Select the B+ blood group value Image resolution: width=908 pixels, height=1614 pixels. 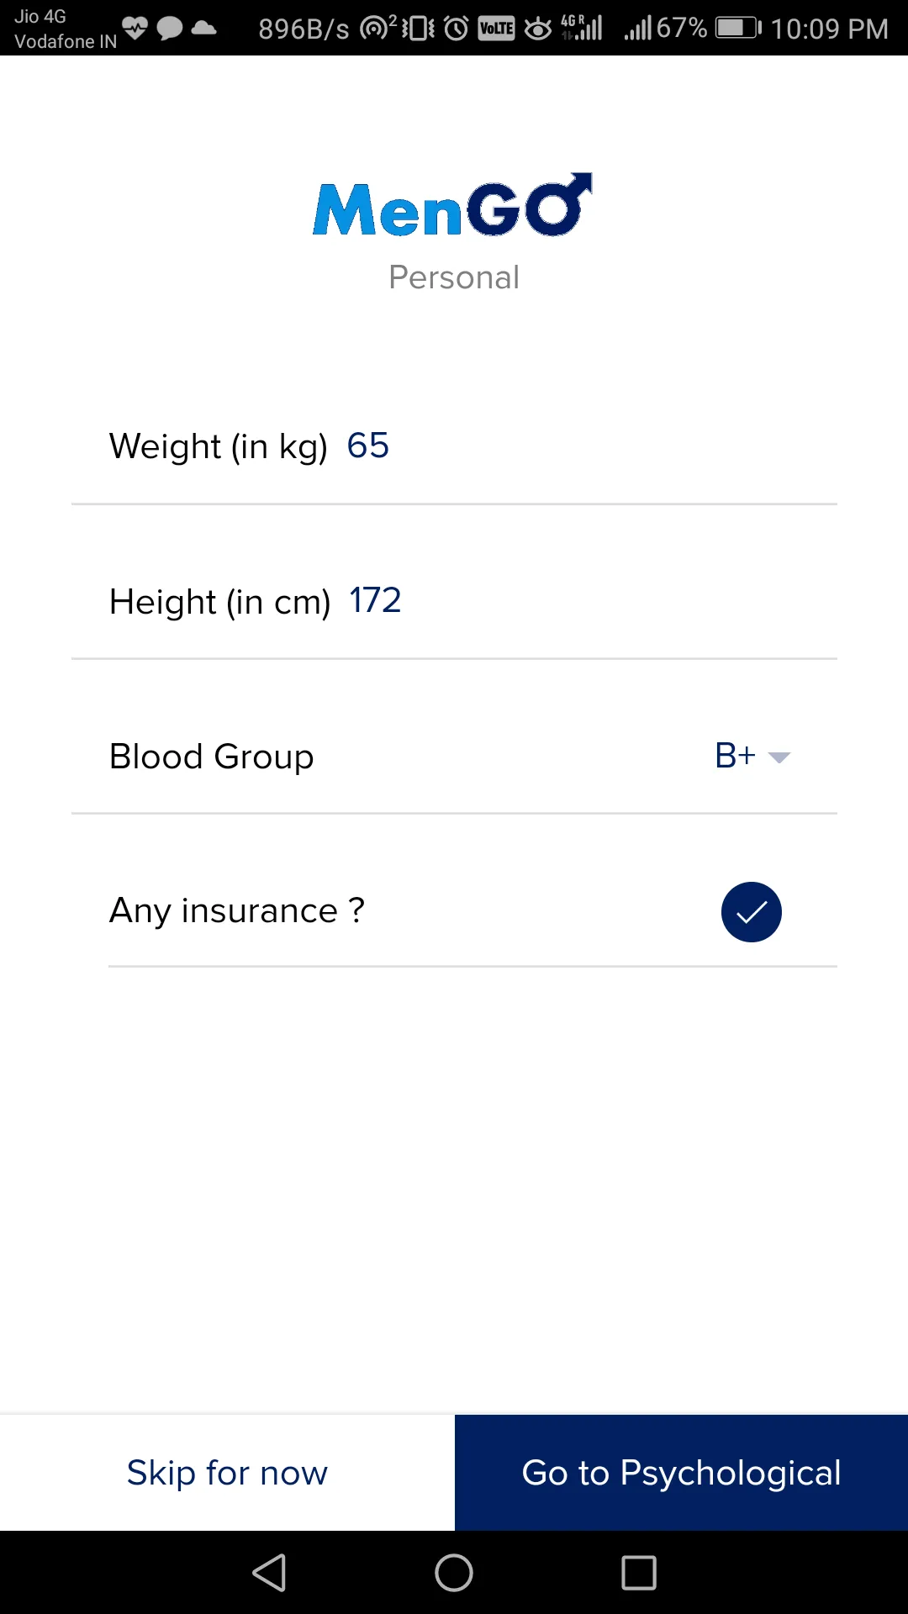pyautogui.click(x=735, y=756)
